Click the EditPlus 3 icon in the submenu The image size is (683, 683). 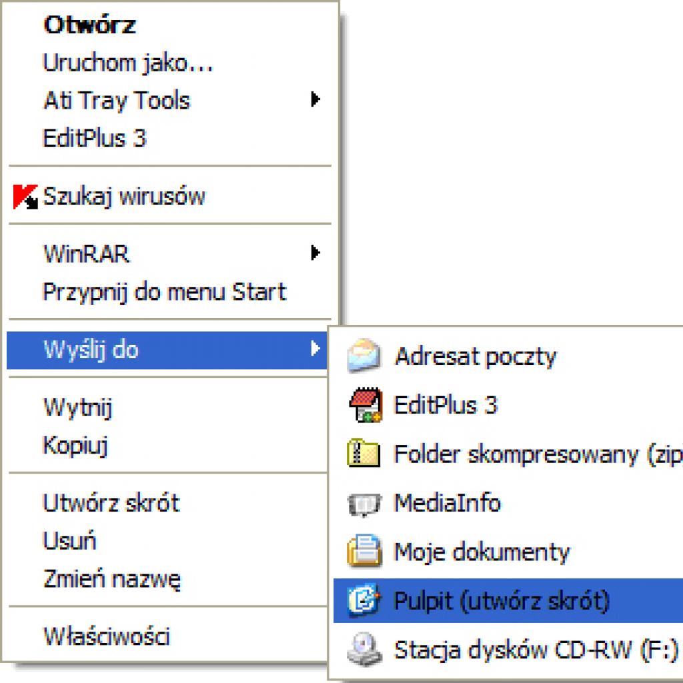point(366,405)
